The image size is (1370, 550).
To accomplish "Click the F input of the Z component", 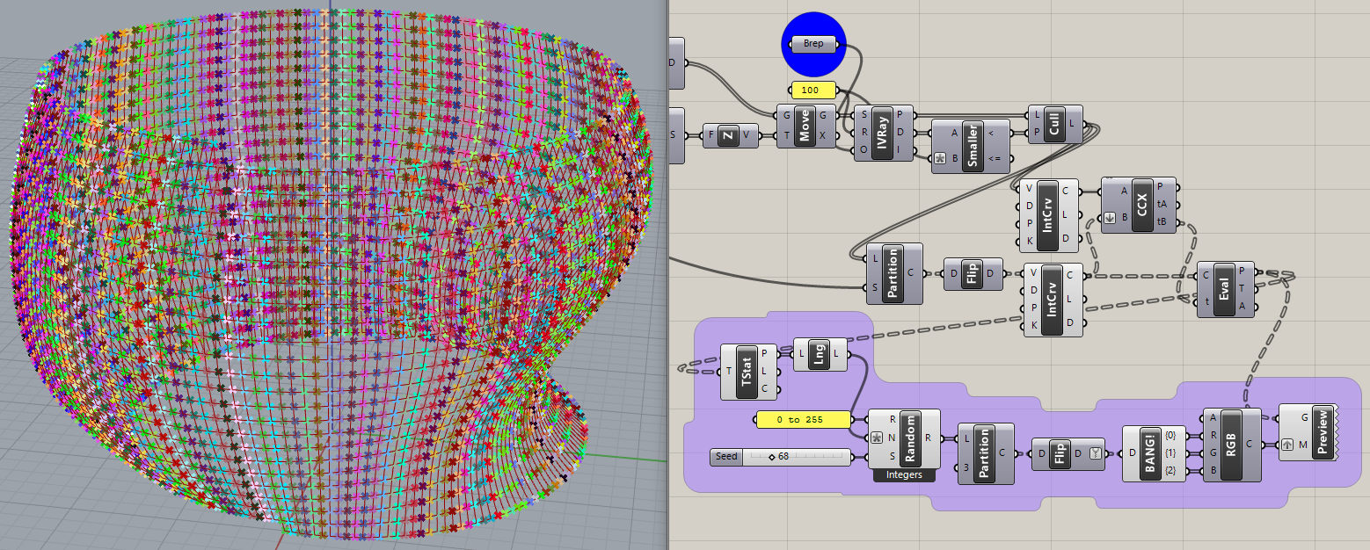I will (710, 135).
